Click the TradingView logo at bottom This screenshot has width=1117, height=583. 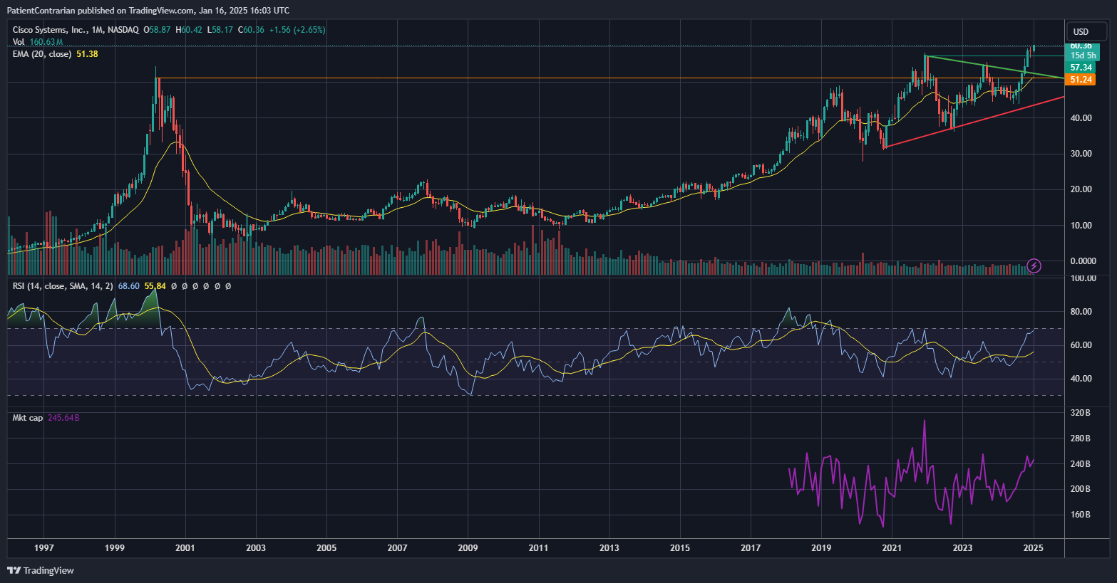click(x=41, y=570)
